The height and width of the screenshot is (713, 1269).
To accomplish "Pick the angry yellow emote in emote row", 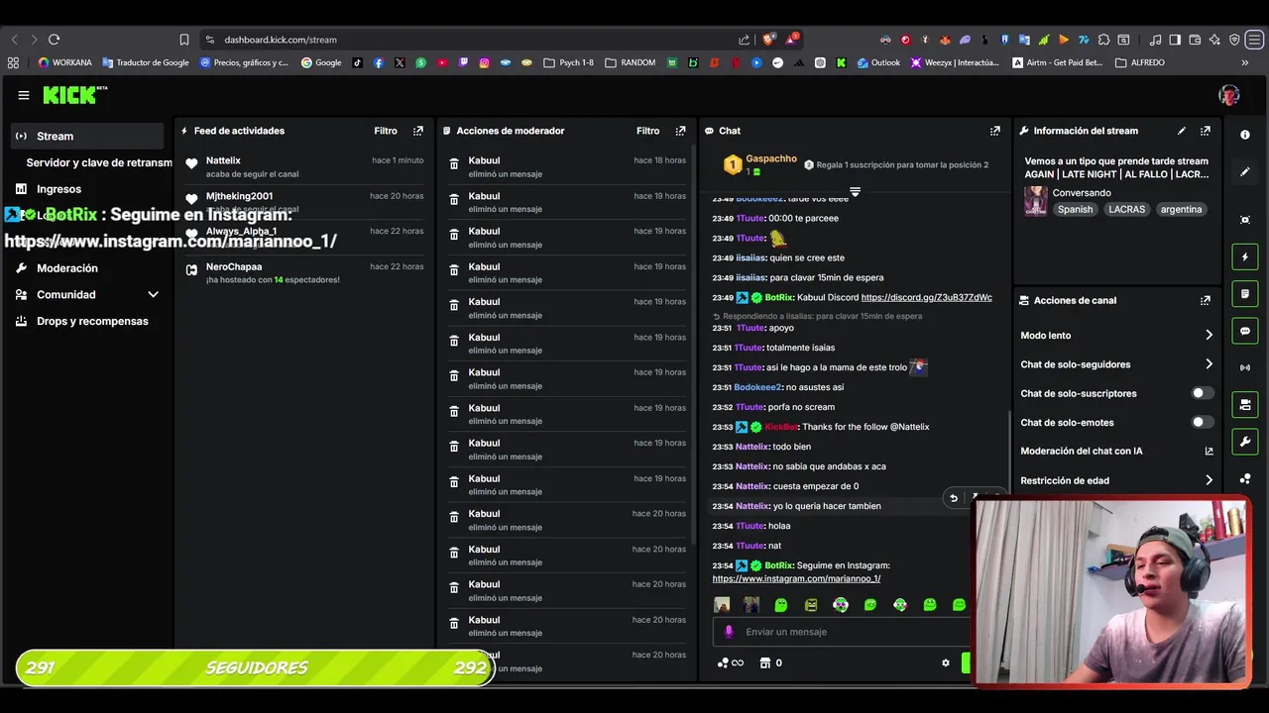I will [x=811, y=604].
